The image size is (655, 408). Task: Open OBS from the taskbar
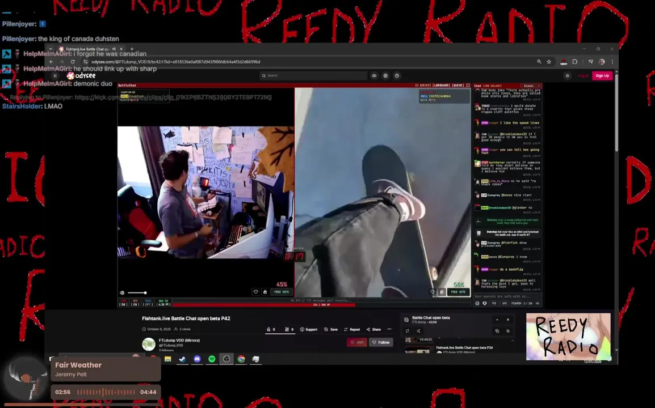coord(226,359)
